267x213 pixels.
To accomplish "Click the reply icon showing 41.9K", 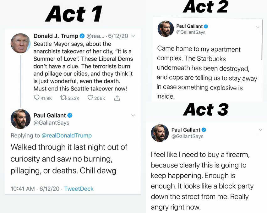I will pyautogui.click(x=37, y=98).
